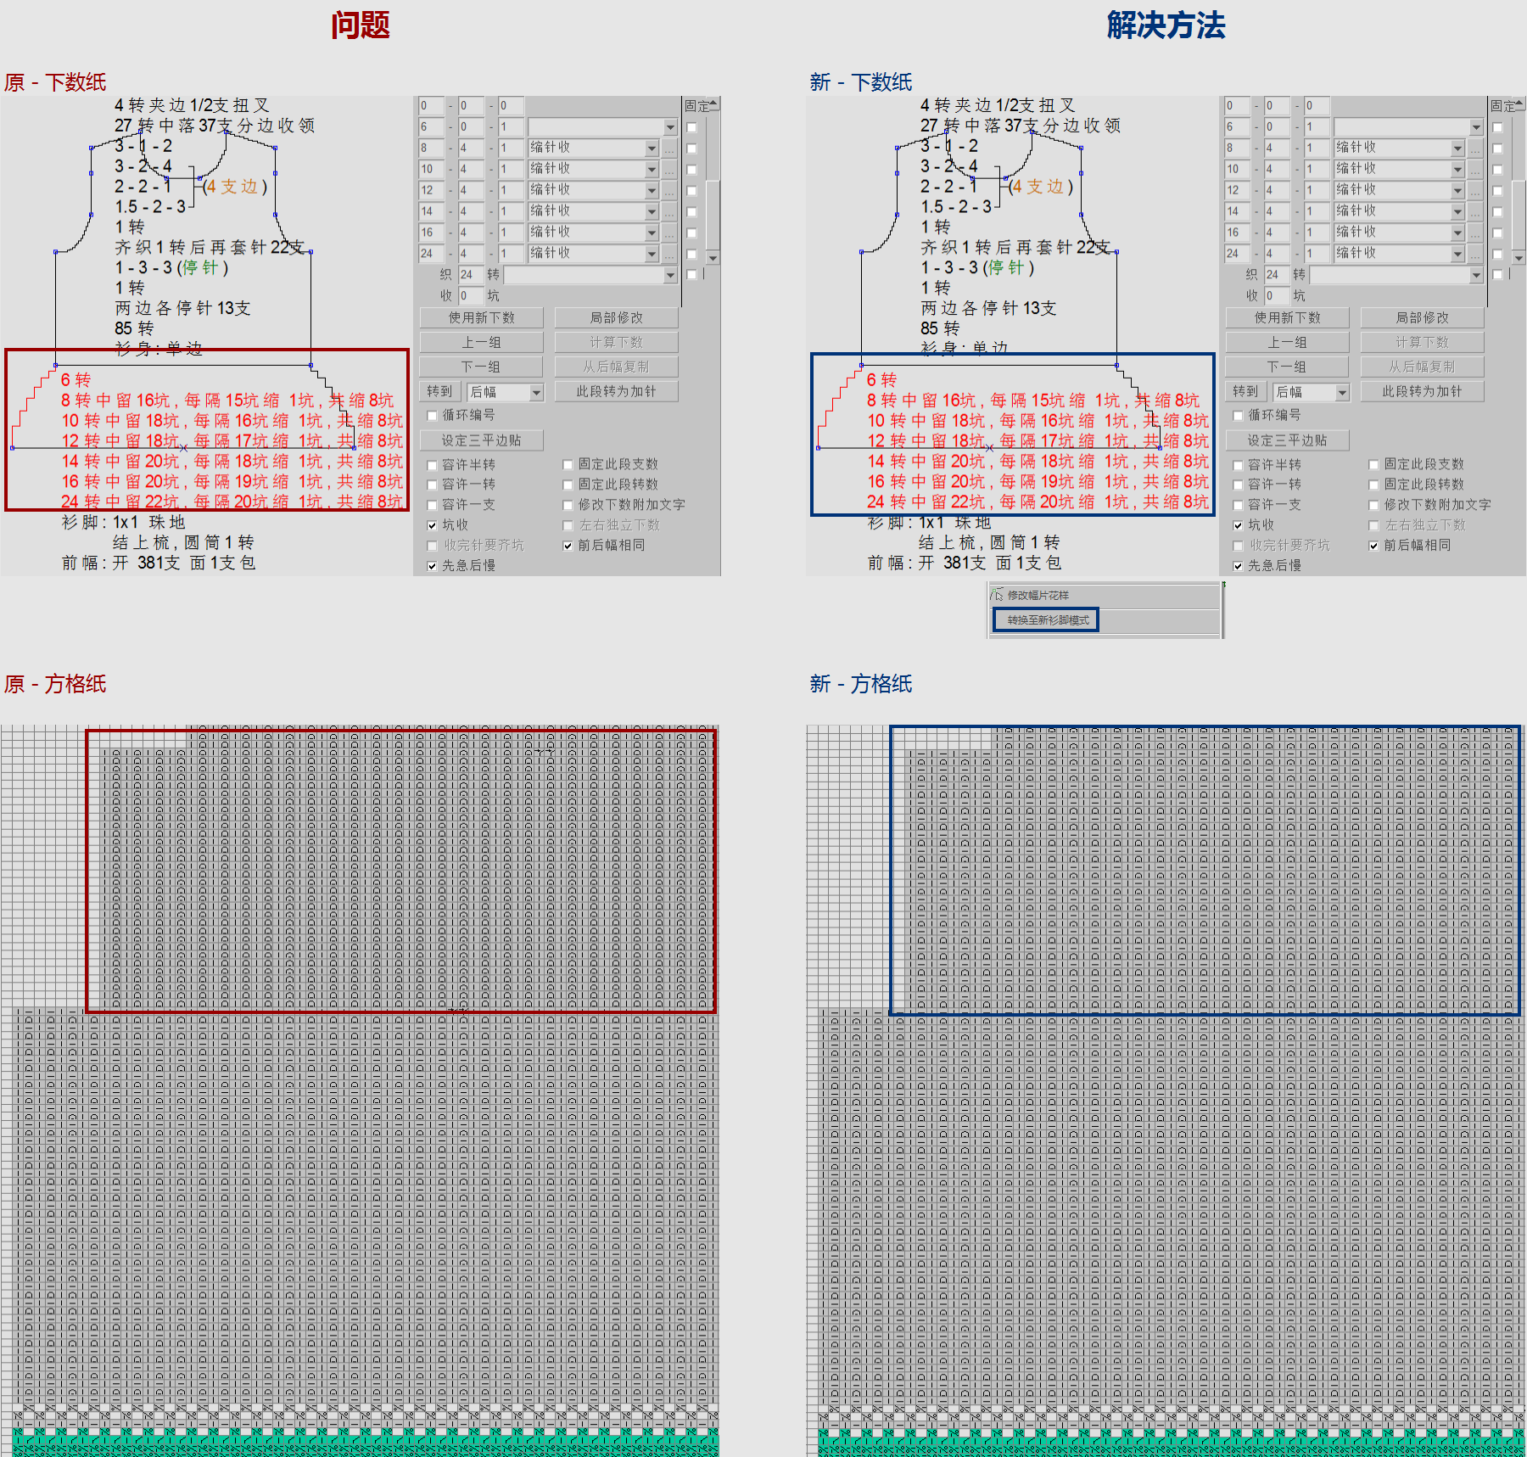Uncheck the 坑收 option

[433, 525]
